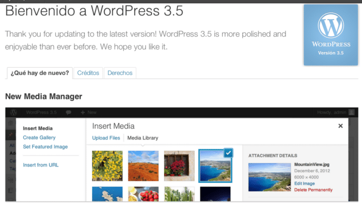Click the 6000 × 4000 dimensions text

307,177
